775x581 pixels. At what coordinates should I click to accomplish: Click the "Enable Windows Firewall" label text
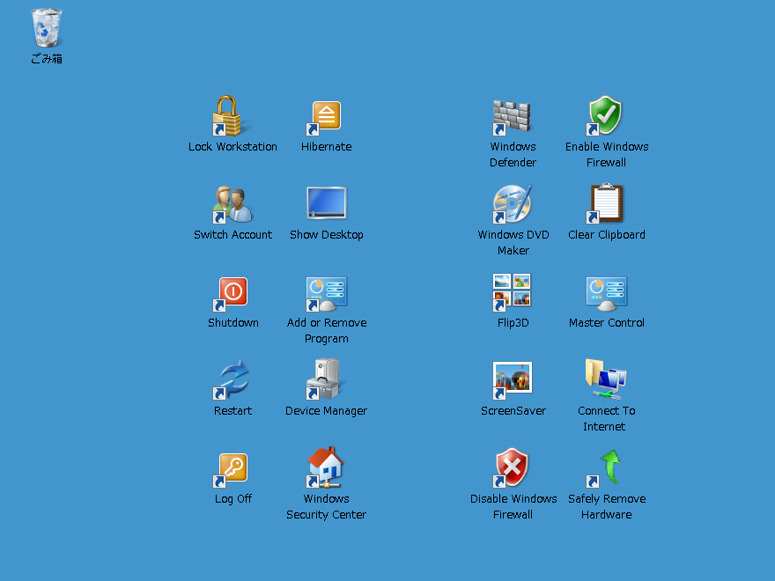(607, 155)
